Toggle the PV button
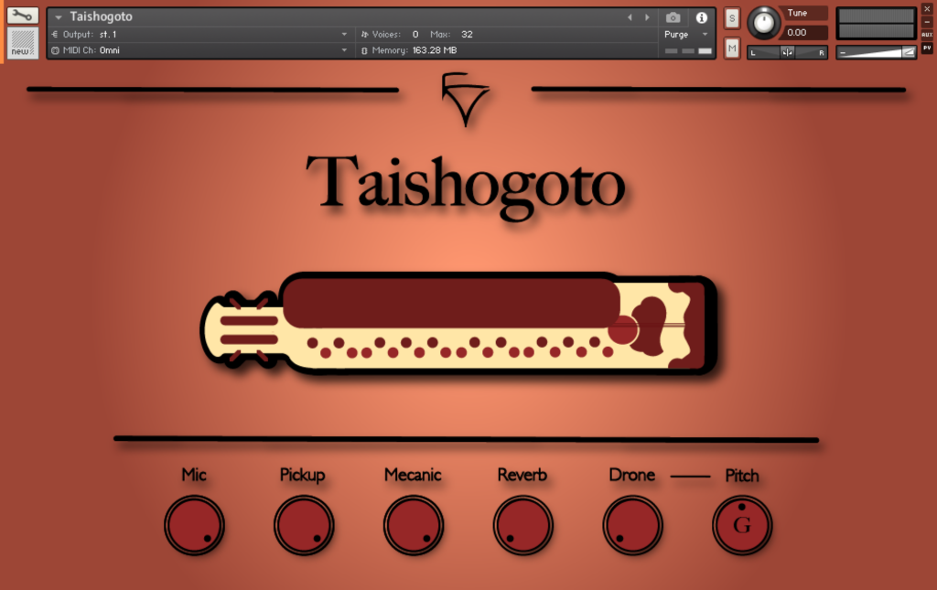937x590 pixels. [x=927, y=48]
